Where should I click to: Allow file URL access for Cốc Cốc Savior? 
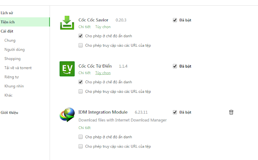[x=81, y=45]
